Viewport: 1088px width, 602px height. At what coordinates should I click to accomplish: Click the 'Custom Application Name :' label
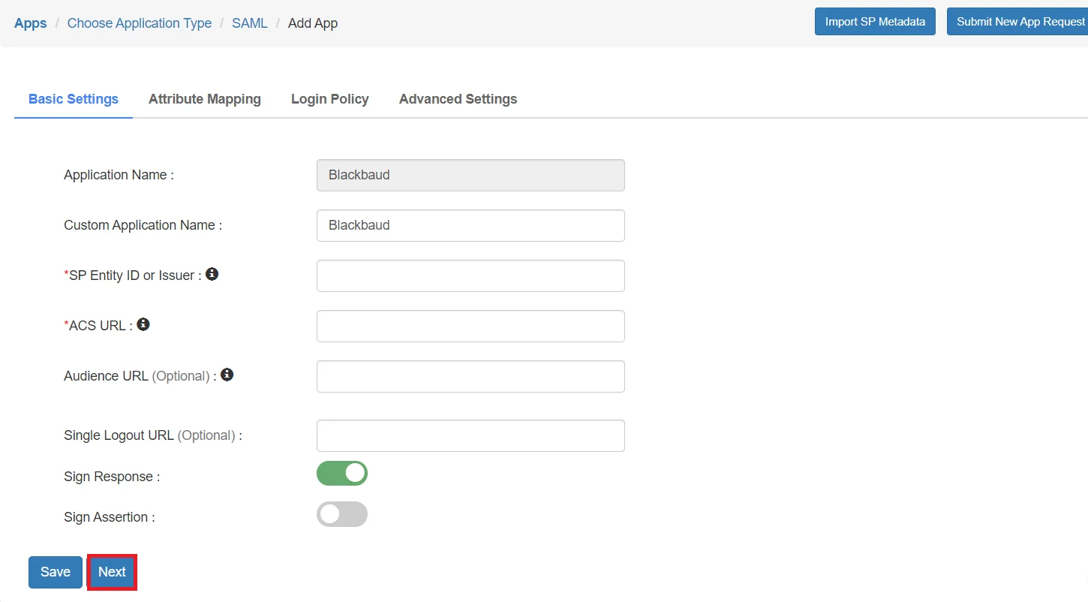point(143,225)
